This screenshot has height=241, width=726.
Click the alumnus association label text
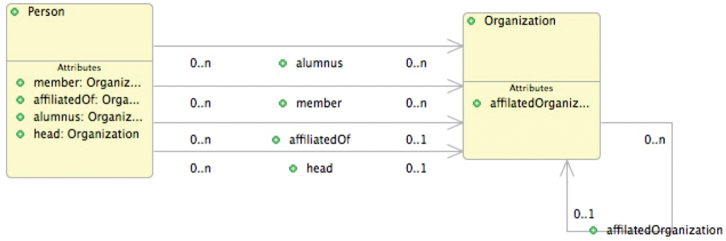pyautogui.click(x=319, y=63)
